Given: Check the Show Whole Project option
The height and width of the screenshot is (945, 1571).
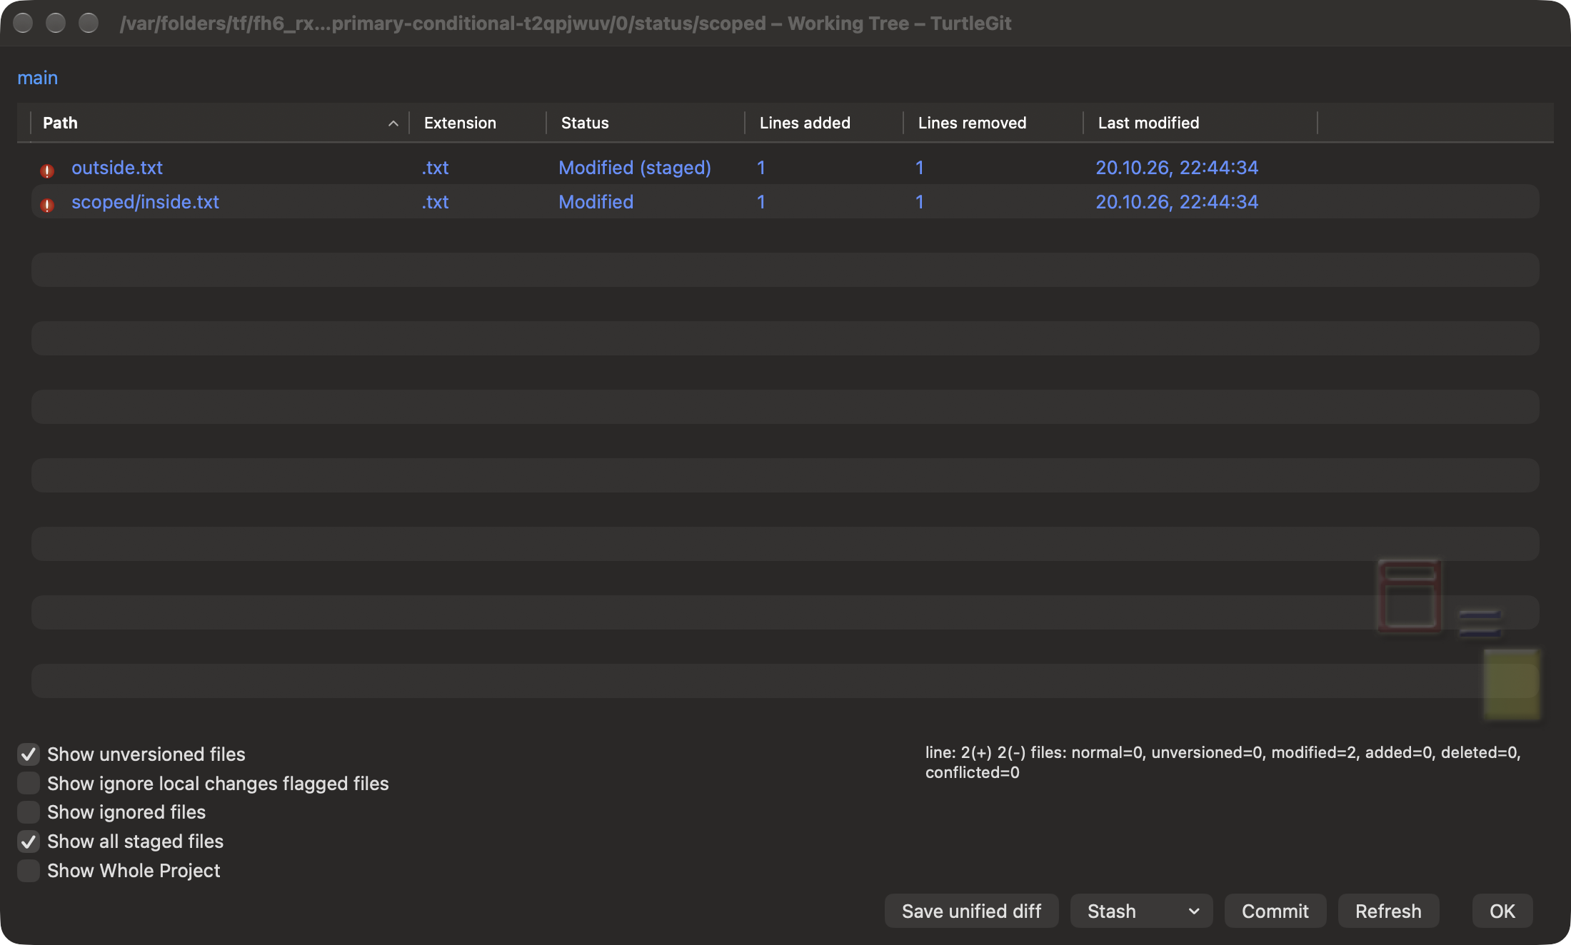Looking at the screenshot, I should [x=28, y=870].
